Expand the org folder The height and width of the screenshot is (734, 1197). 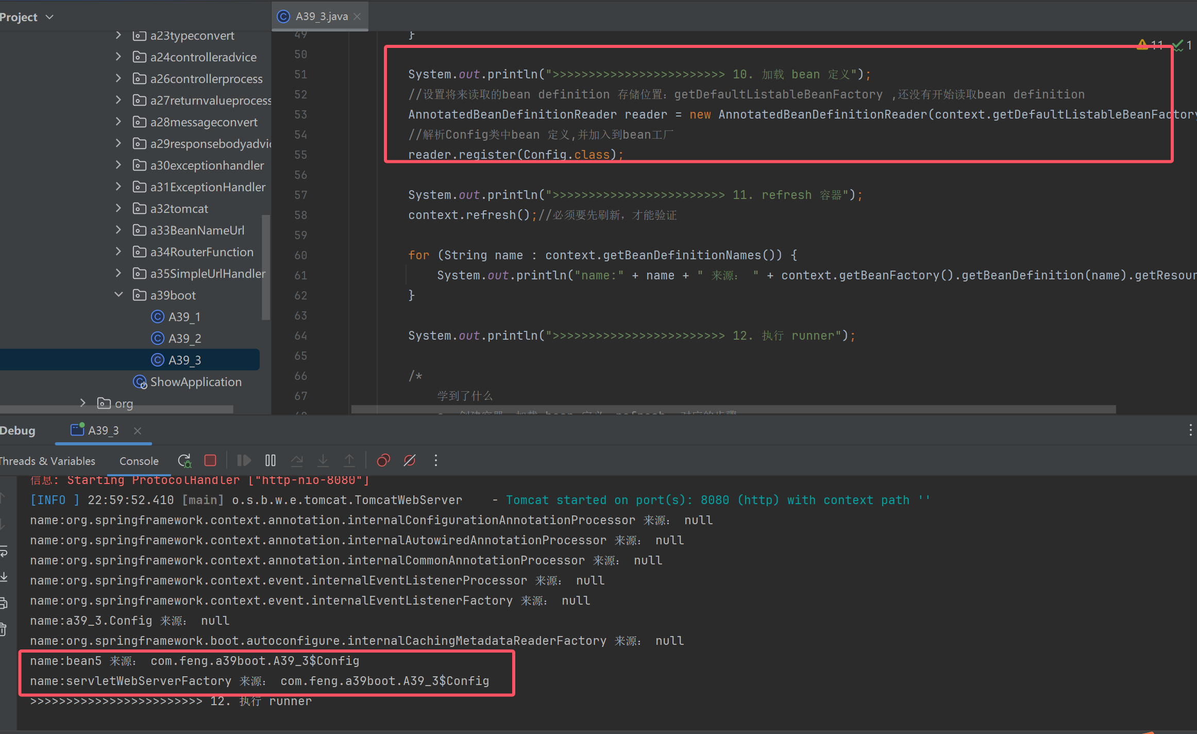[x=82, y=403]
